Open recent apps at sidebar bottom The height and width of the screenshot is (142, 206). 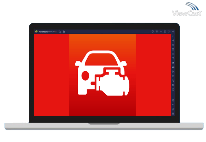pos(173,114)
